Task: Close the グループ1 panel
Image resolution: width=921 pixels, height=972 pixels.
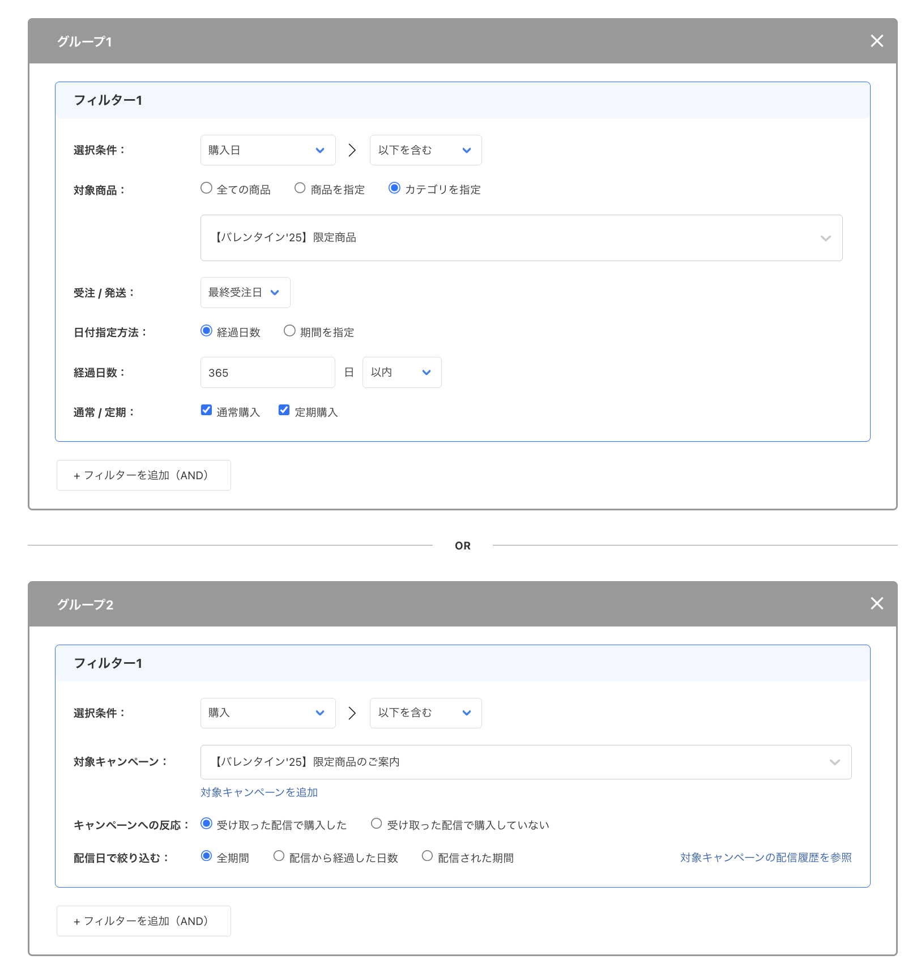Action: coord(877,41)
